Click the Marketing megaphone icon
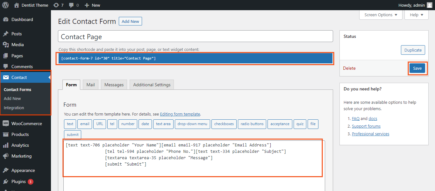 [6, 156]
